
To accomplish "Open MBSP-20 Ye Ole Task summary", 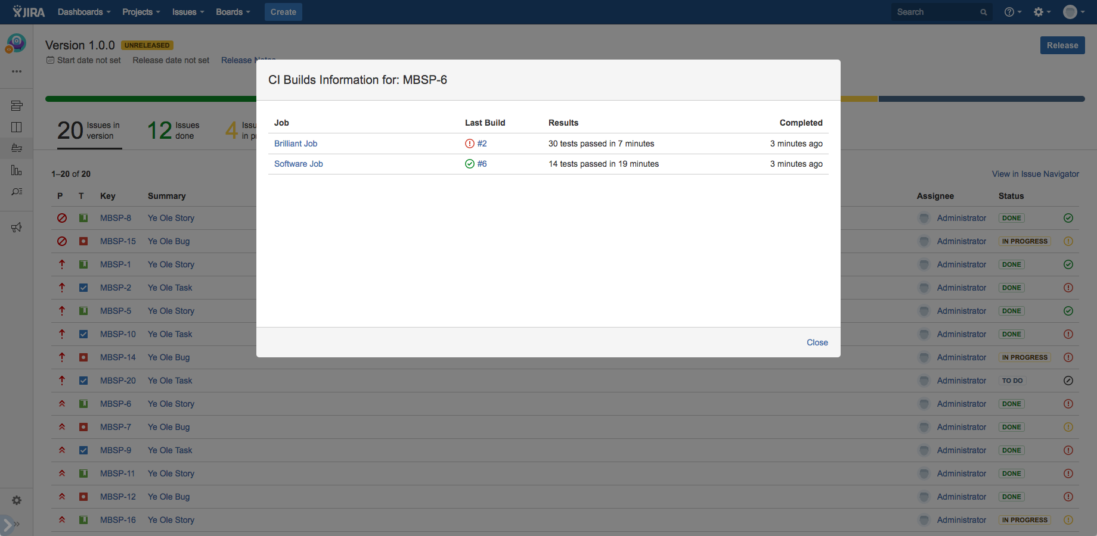I will (x=170, y=381).
